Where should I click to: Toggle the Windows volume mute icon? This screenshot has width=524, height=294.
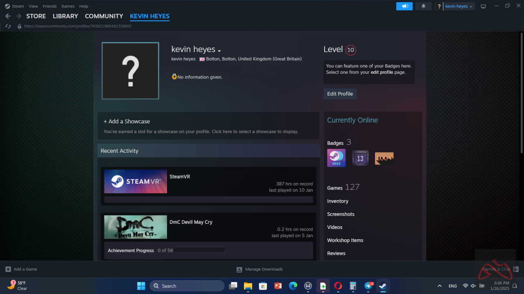coord(473,286)
